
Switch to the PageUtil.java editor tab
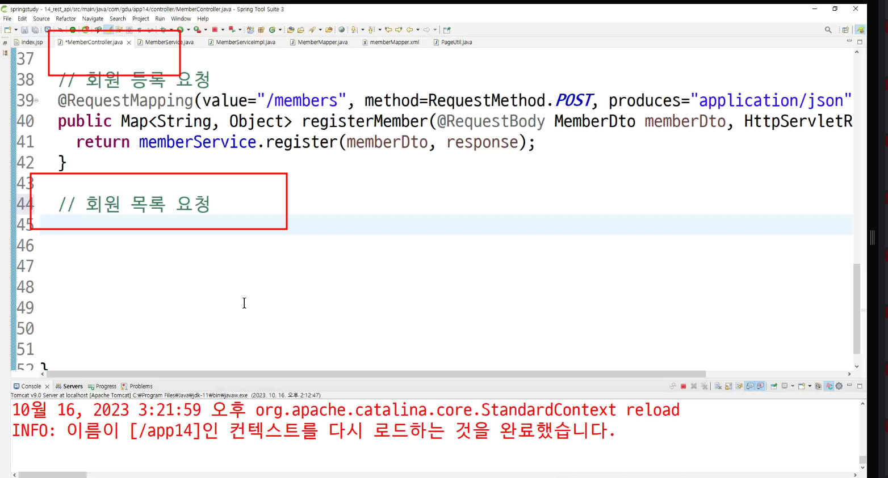(x=453, y=42)
